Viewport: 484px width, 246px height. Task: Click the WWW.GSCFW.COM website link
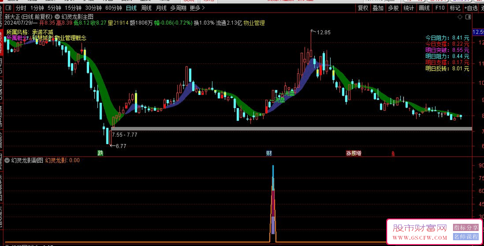[420, 238]
